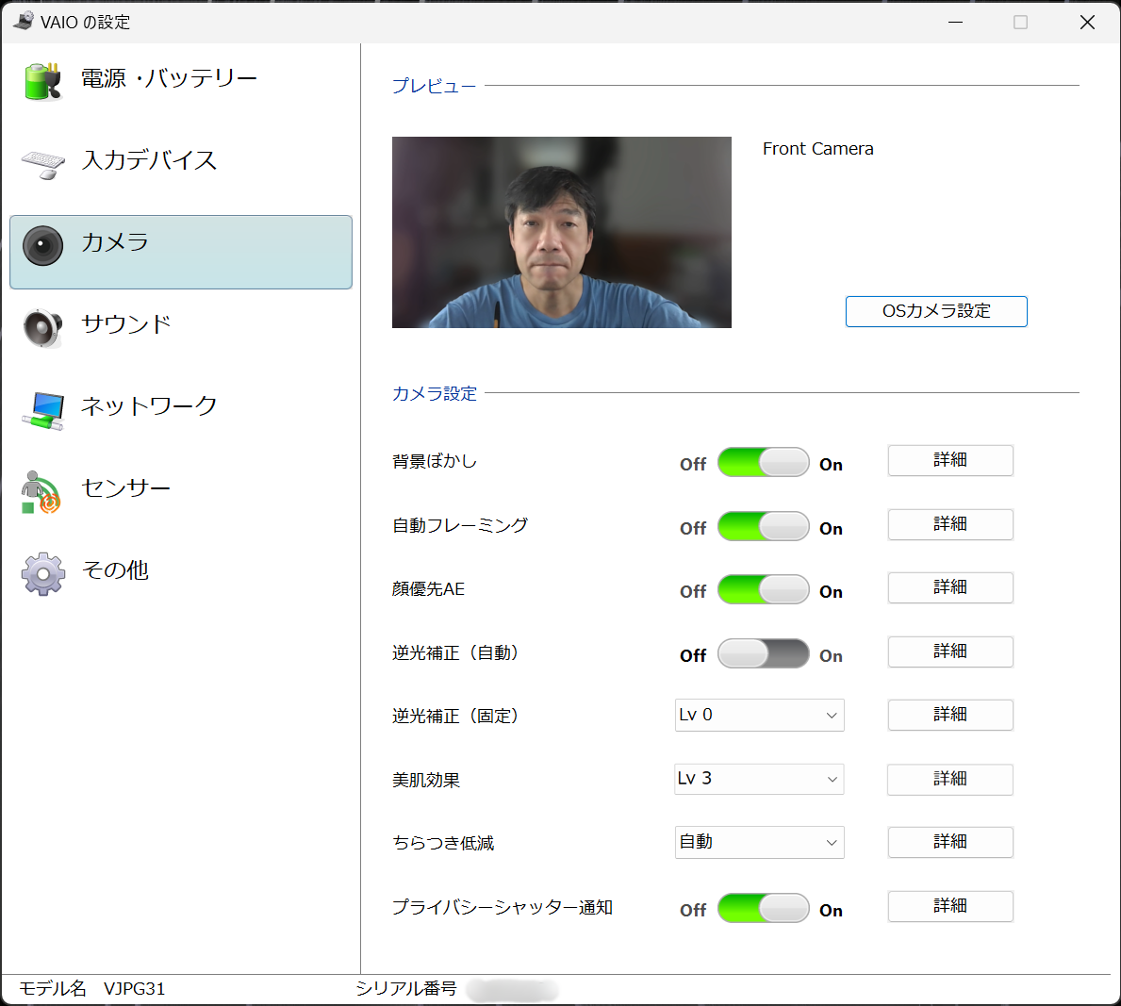
Task: Click the keyboard icon for 入力デバイス
Action: point(42,163)
